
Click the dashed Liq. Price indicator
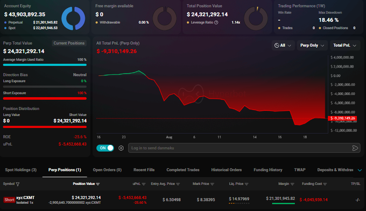tap(239, 203)
